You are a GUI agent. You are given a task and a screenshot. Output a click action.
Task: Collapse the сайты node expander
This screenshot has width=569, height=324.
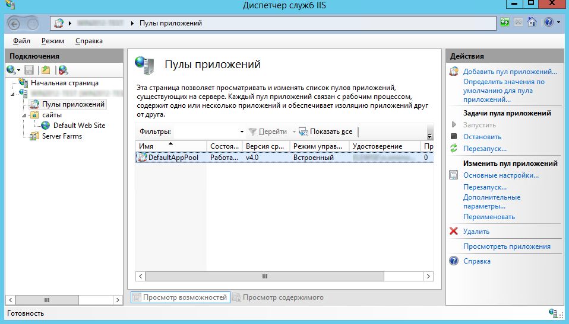(24, 116)
